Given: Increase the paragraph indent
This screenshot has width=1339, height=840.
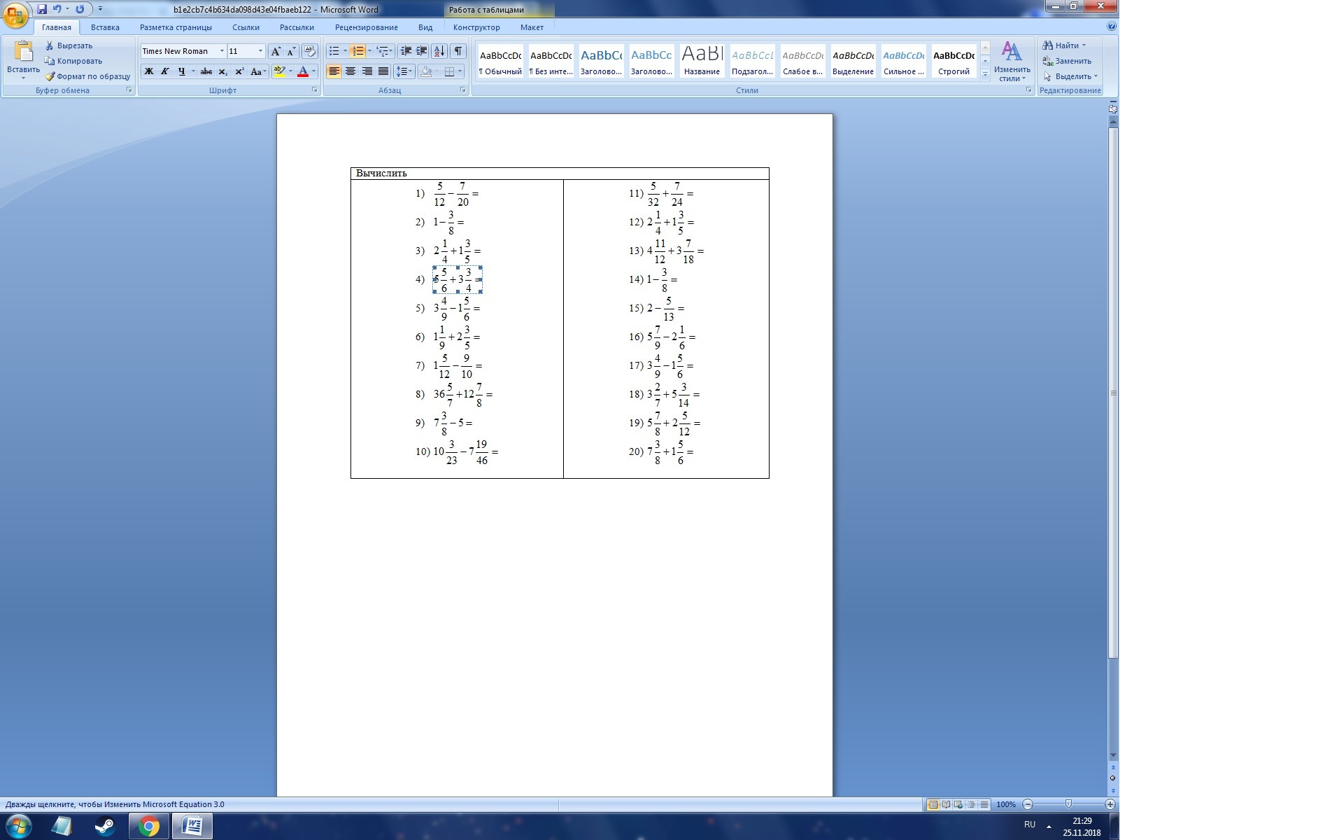Looking at the screenshot, I should (x=422, y=51).
